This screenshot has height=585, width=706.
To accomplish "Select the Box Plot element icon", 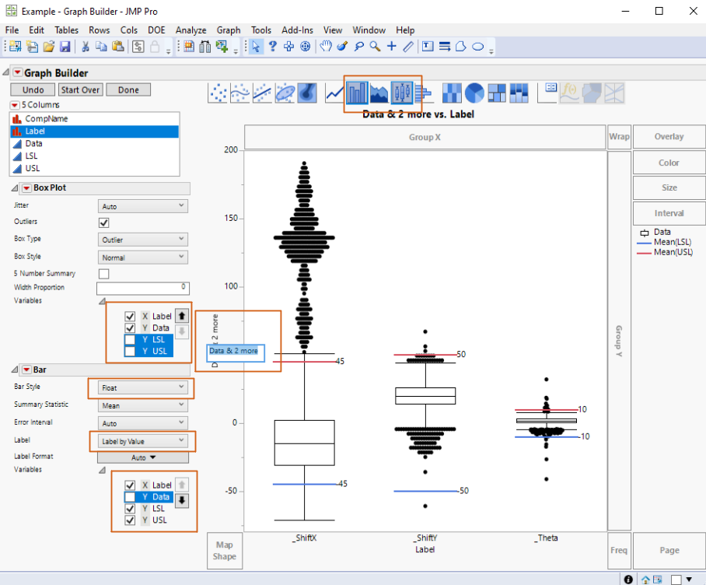I will tap(401, 93).
